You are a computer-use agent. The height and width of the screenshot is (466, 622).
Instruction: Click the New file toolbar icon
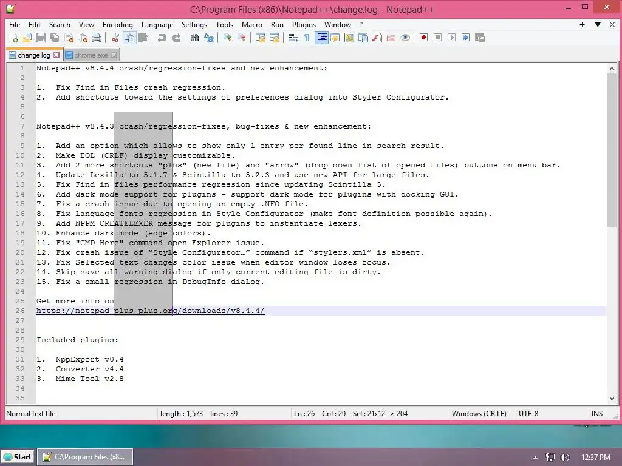pyautogui.click(x=13, y=38)
